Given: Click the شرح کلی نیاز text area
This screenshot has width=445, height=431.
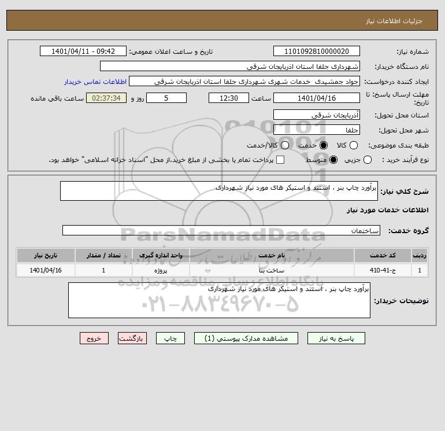Looking at the screenshot, I should [219, 191].
